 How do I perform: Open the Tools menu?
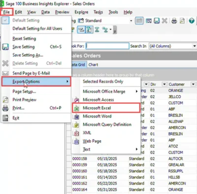pyautogui.click(x=113, y=12)
